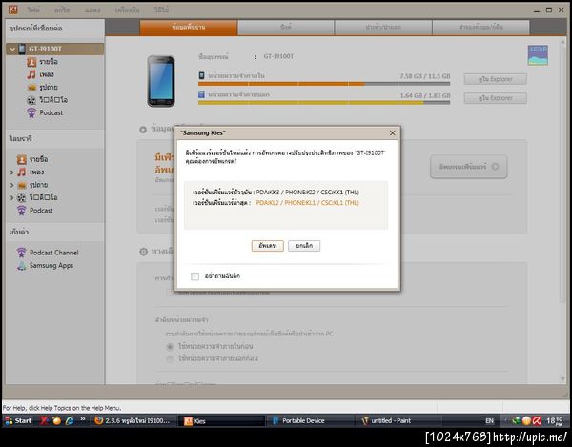This screenshot has width=572, height=447.
Task: Open device videos film reel icon under GT-I9100T
Action: (31, 100)
